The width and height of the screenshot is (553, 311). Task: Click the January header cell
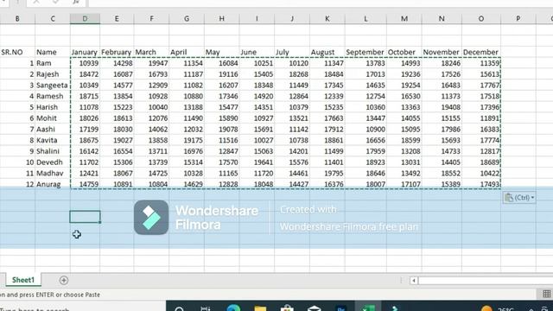[85, 52]
